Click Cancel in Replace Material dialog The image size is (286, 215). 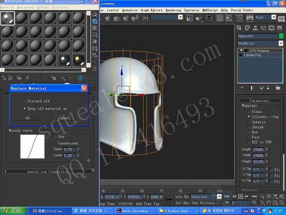point(64,118)
